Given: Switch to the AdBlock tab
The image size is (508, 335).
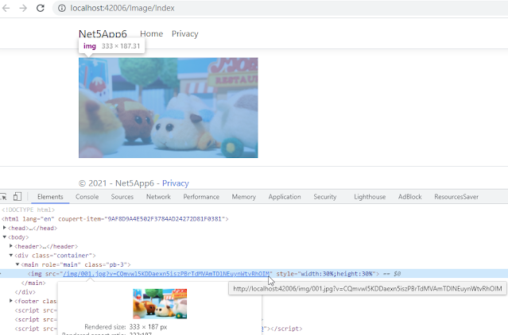Looking at the screenshot, I should [x=410, y=197].
